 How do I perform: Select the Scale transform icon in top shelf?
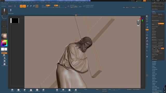pyautogui.click(x=31, y=6)
